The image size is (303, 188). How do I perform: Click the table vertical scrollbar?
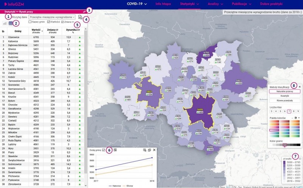[86, 102]
